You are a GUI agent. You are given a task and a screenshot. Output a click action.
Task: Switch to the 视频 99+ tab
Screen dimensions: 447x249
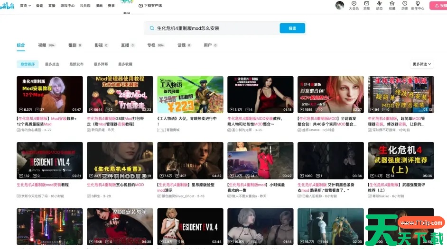coord(47,45)
